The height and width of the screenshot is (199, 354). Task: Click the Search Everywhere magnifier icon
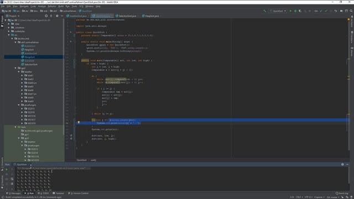[x=351, y=11]
